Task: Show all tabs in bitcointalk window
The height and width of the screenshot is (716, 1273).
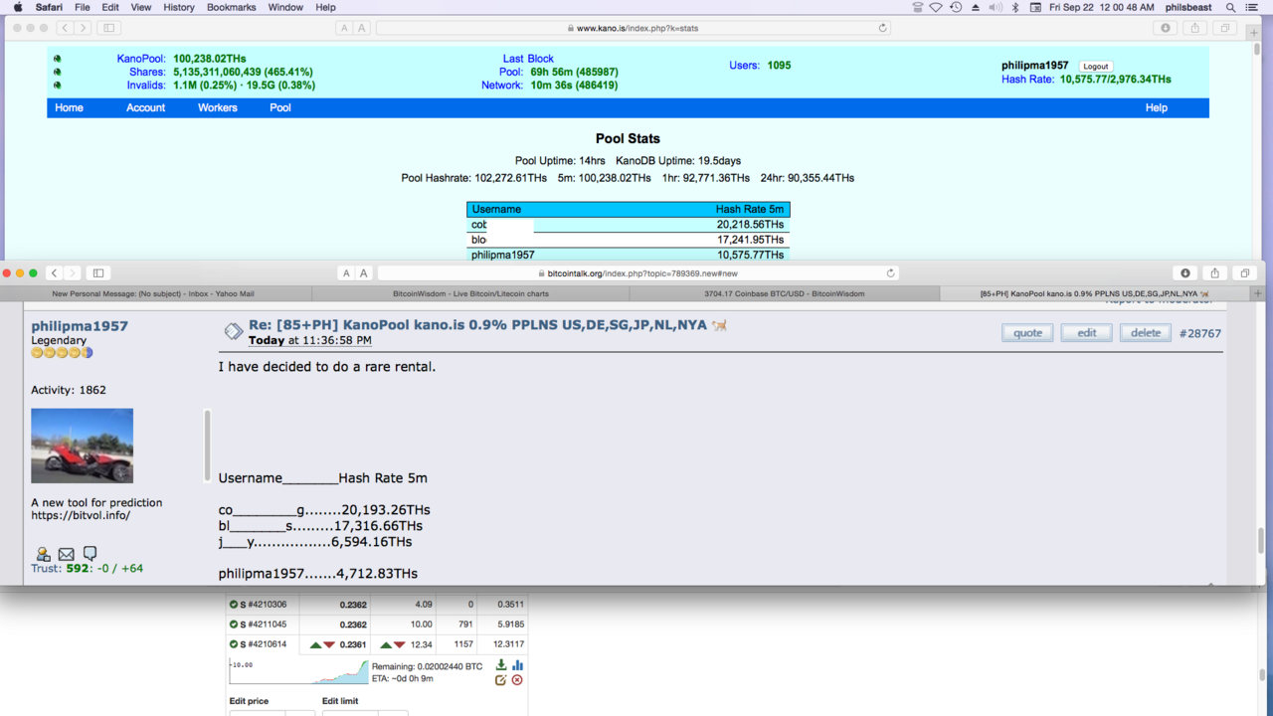Action: [x=1245, y=272]
